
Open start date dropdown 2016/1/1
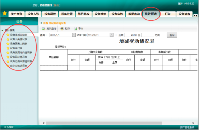[74, 35]
